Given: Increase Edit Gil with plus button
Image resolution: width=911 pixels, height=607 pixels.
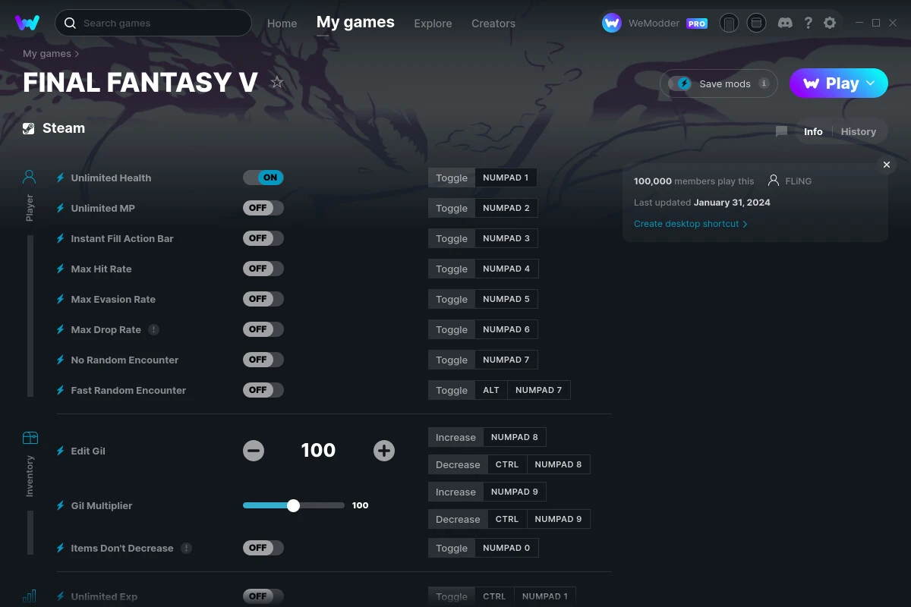Looking at the screenshot, I should [x=384, y=451].
